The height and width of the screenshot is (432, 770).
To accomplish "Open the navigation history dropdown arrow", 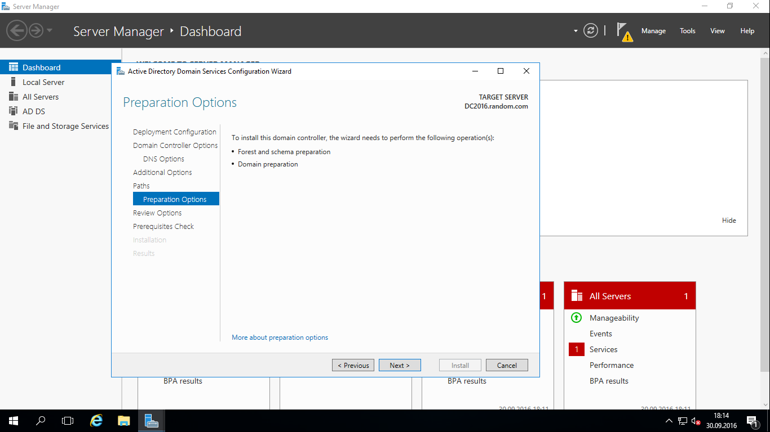I will coord(50,30).
